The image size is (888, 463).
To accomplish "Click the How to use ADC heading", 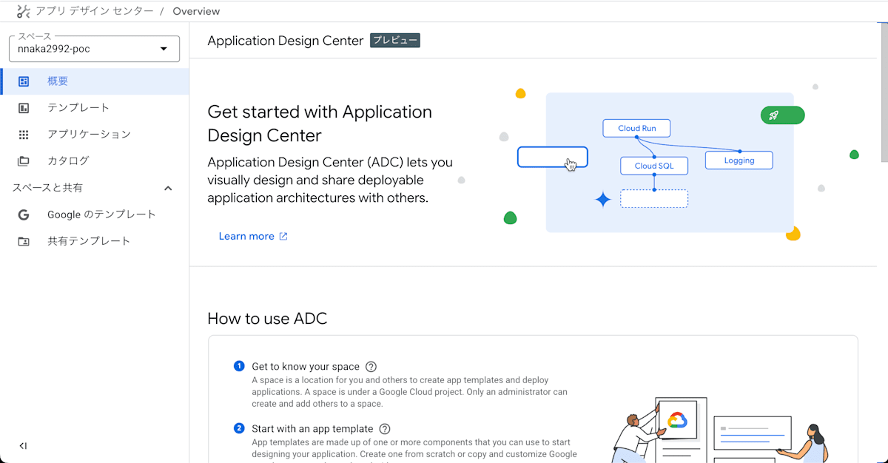I will [x=267, y=319].
